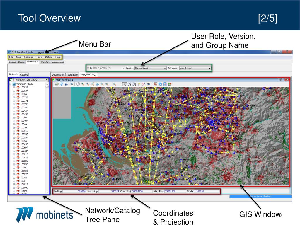
Task: Open the Role dropdown ROLE_ADMIN
Action: pos(109,68)
